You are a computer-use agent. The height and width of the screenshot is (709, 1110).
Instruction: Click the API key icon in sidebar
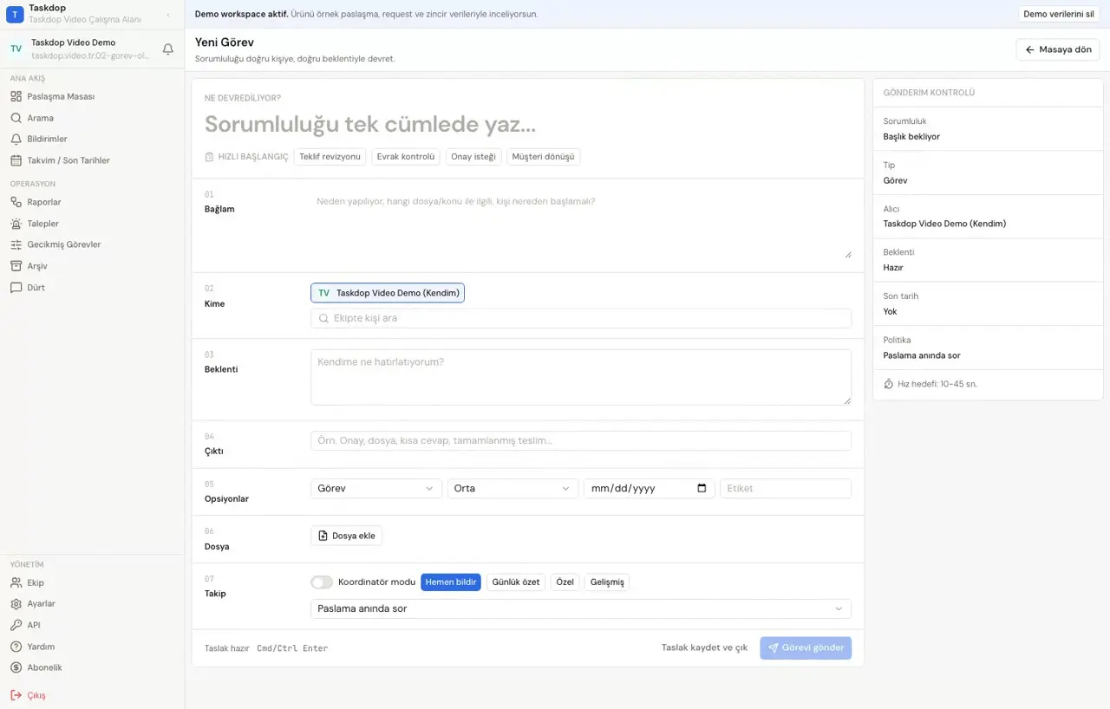pyautogui.click(x=16, y=625)
